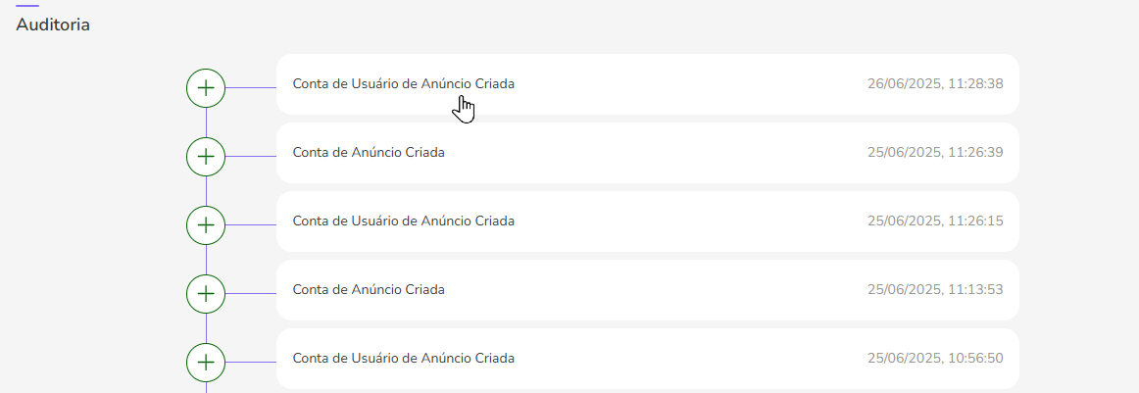The height and width of the screenshot is (393, 1139).
Task: Click the purple accent bar above Auditoria
Action: click(27, 6)
